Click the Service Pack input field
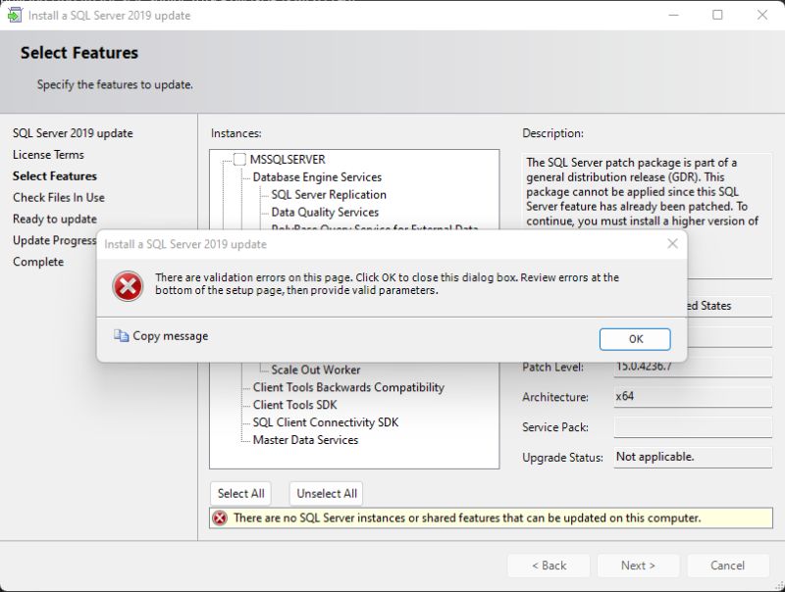Viewport: 785px width, 592px height. [x=690, y=427]
